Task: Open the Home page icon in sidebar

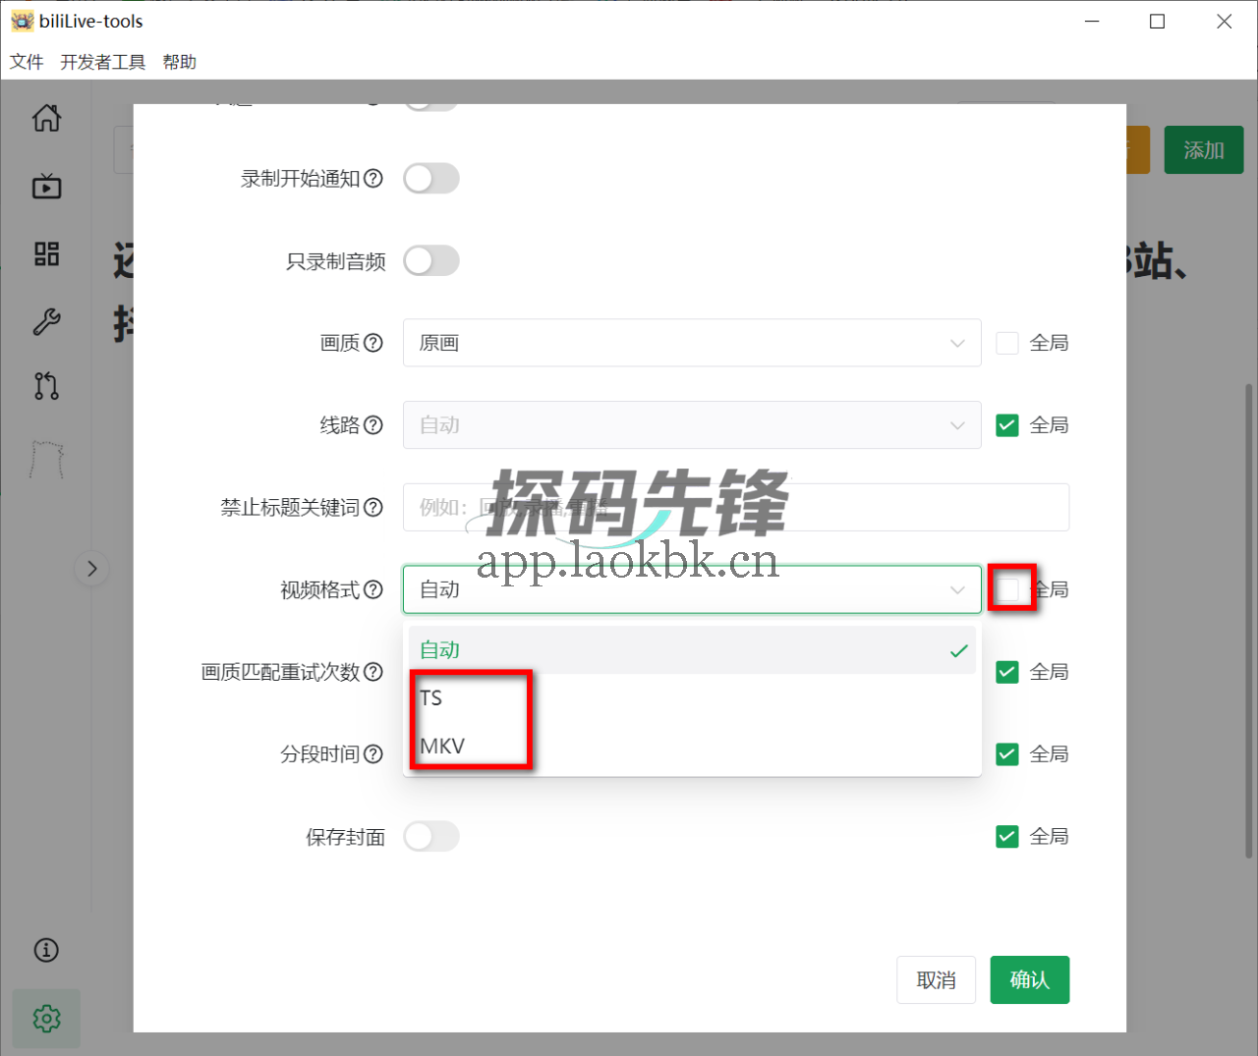Action: [46, 118]
